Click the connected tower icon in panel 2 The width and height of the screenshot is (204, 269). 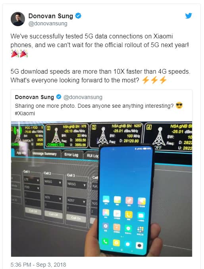coord(56,135)
